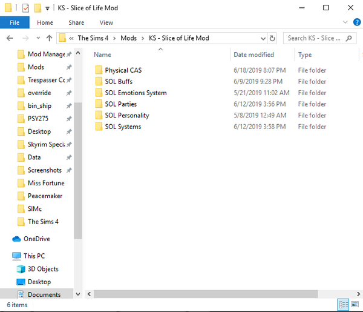The width and height of the screenshot is (363, 312).
Task: Switch to Details view in status bar
Action: (343, 305)
